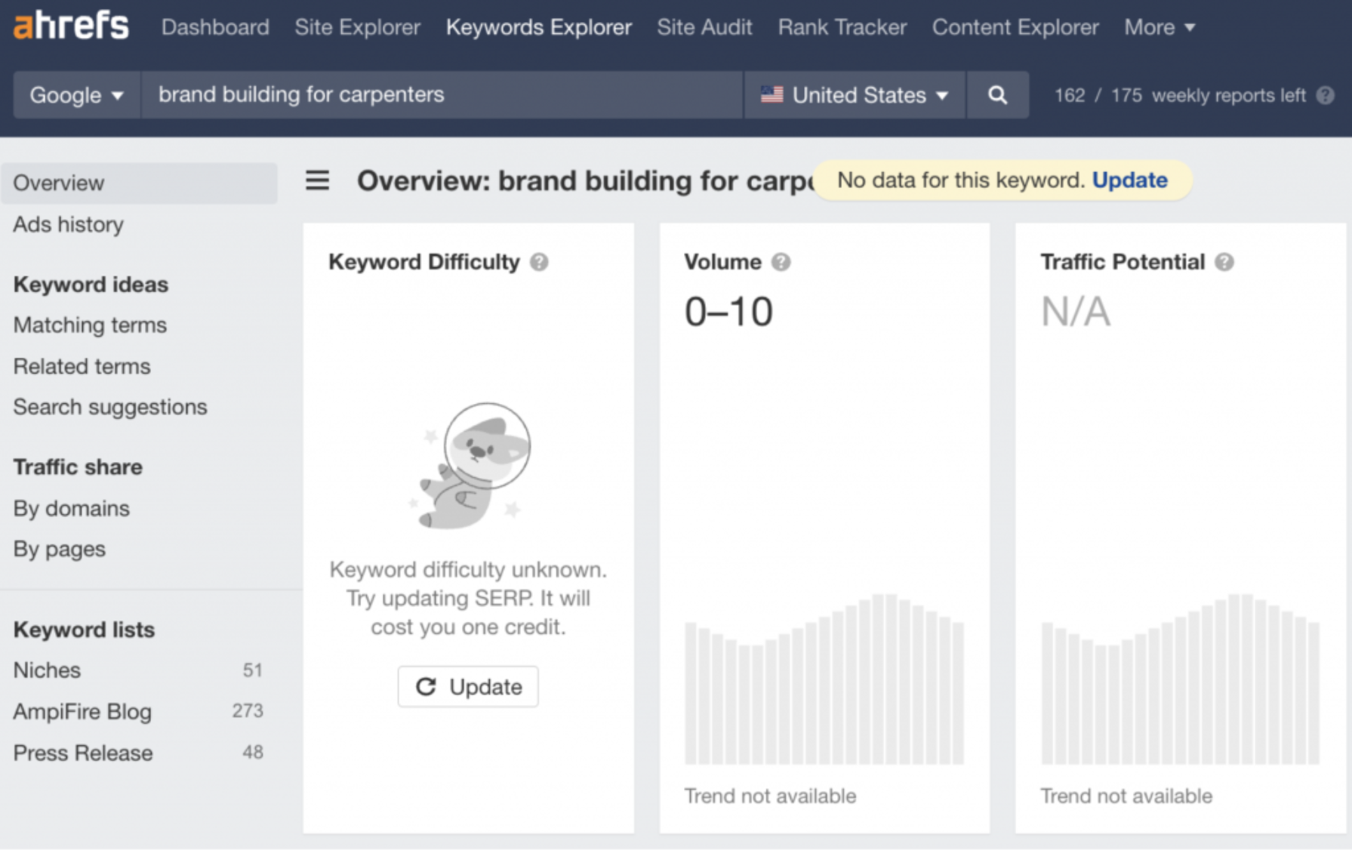Open the Google search engine dropdown
This screenshot has width=1352, height=850.
coord(76,95)
